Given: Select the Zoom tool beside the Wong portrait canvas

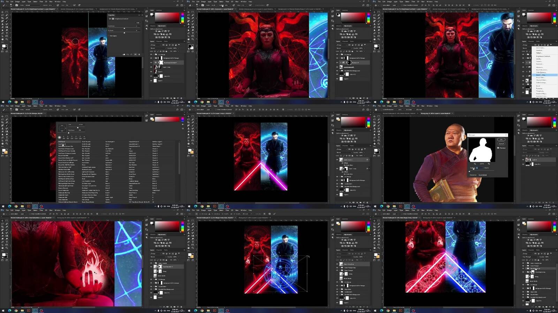Looking at the screenshot, I should [x=378, y=143].
